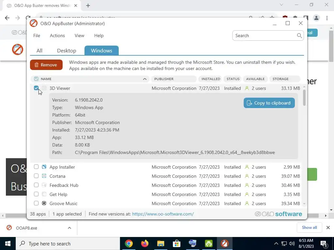Open Chrome from the taskbar
The image size is (334, 250).
point(129,243)
